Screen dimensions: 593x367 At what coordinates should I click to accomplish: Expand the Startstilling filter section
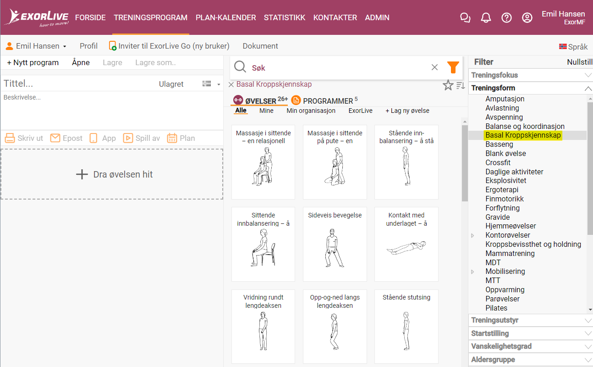coord(531,334)
